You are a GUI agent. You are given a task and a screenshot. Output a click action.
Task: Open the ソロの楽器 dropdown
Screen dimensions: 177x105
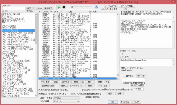pyautogui.click(x=66, y=101)
